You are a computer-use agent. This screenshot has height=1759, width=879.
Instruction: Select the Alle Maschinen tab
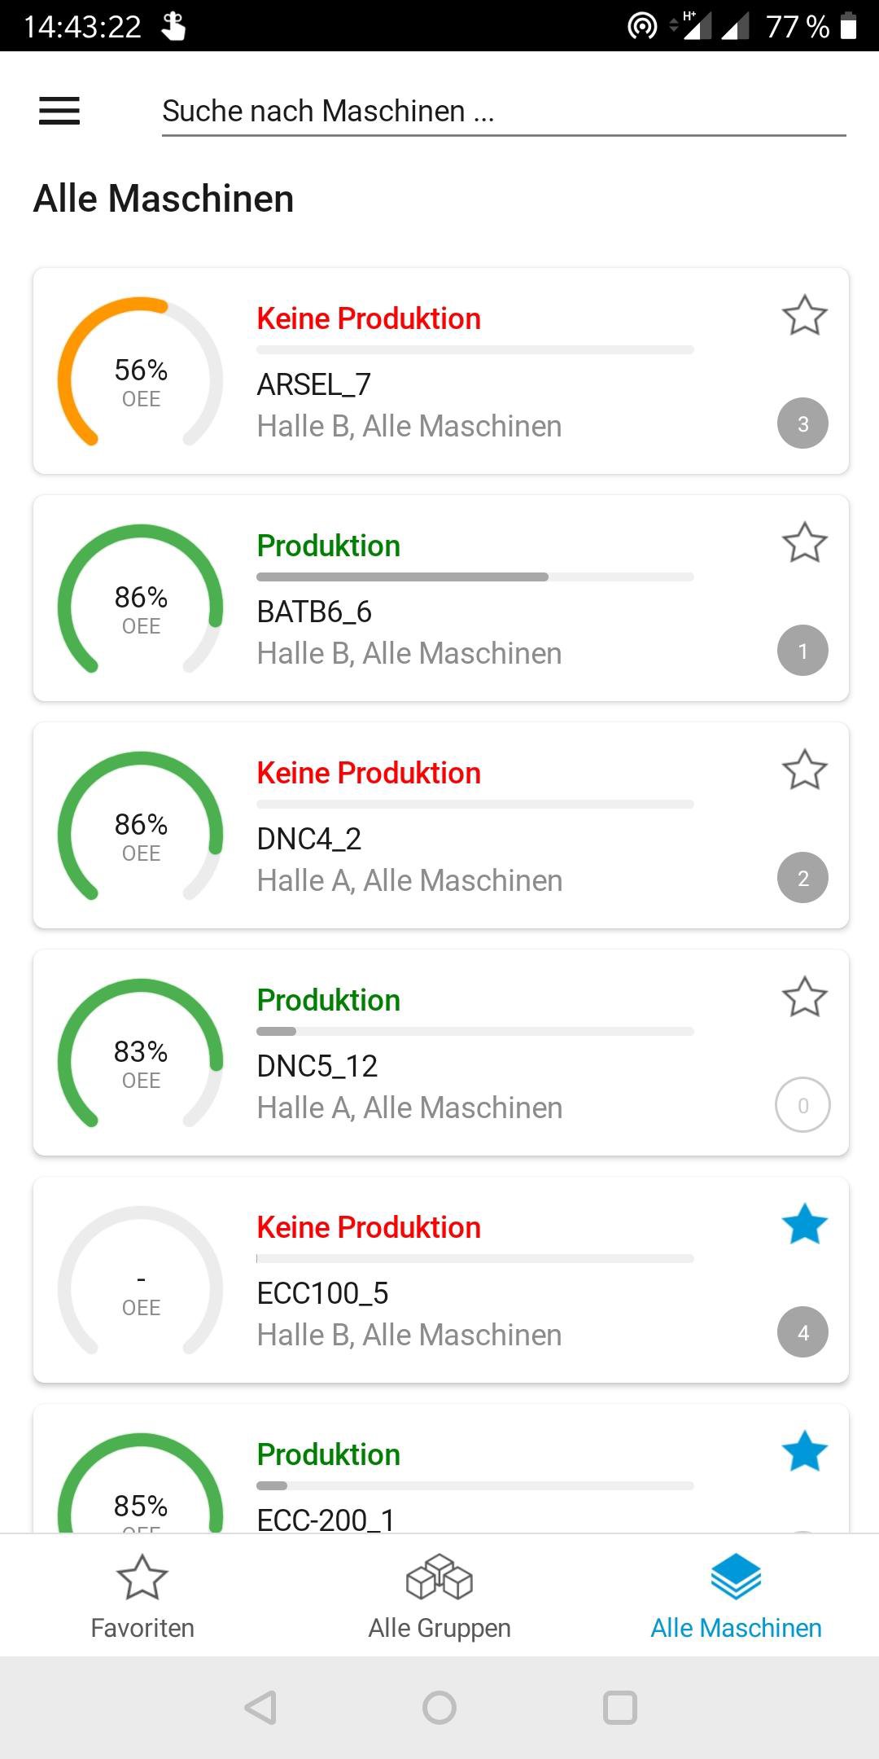point(736,1596)
